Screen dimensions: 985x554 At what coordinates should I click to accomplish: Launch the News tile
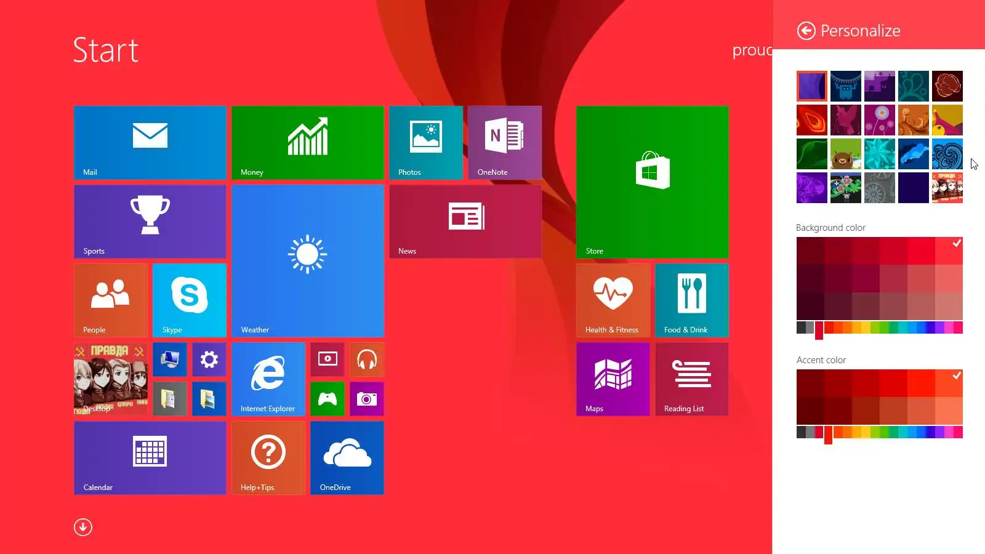tap(465, 222)
